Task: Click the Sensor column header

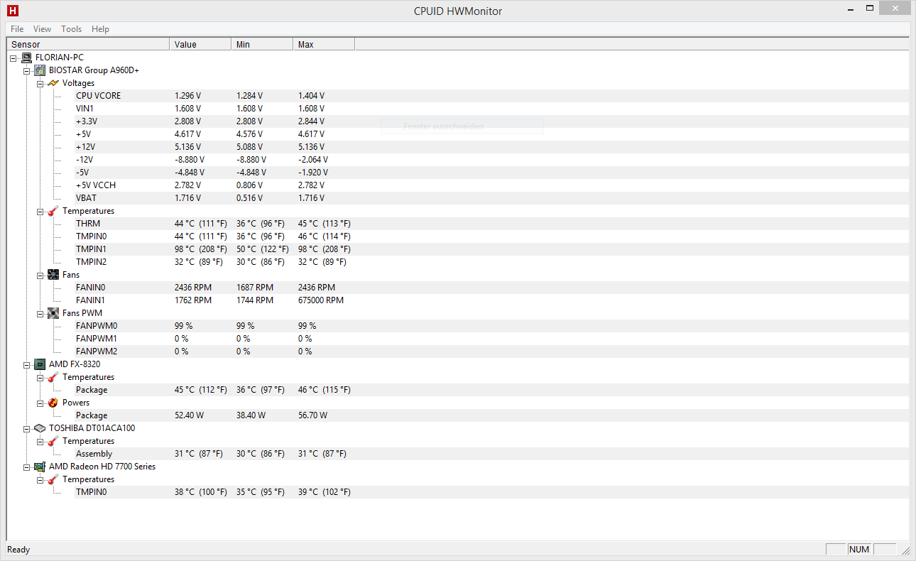Action: click(x=88, y=44)
